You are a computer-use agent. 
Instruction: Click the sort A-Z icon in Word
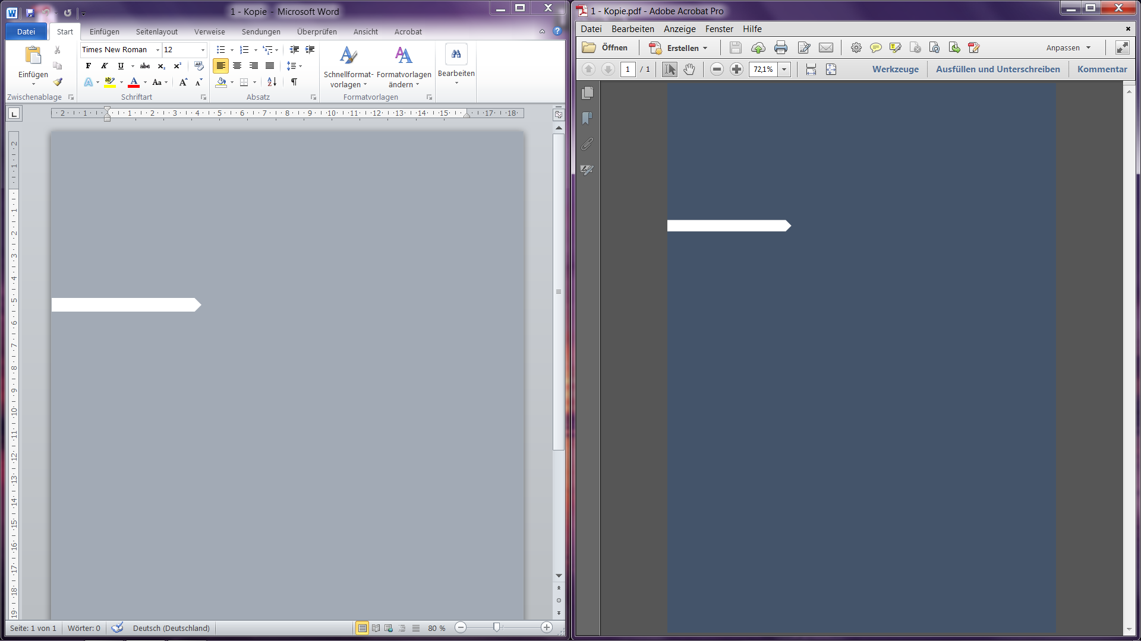point(272,82)
